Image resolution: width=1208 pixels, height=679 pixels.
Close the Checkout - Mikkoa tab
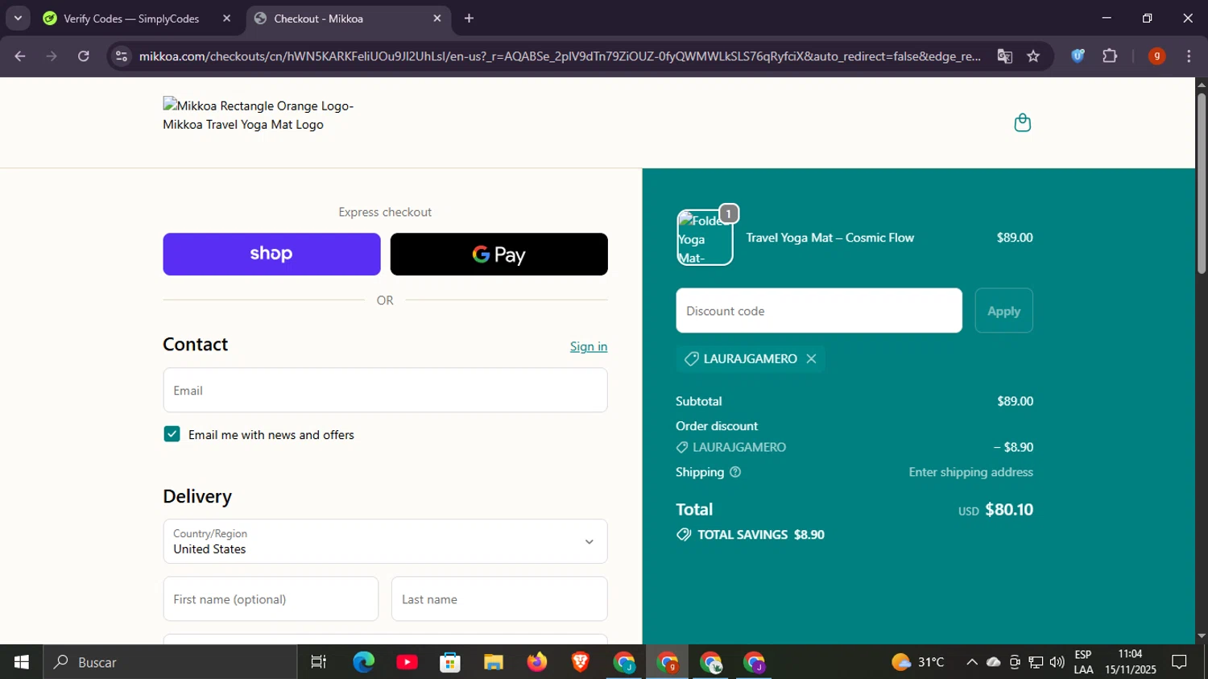pos(437,19)
